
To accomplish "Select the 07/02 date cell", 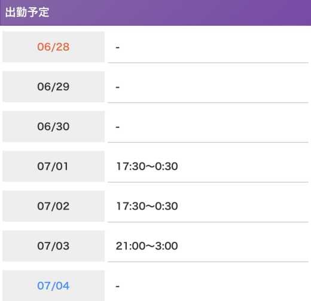I will pos(53,206).
